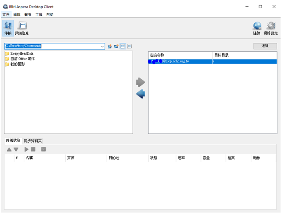
Task: Click the 傳輸 (Transfer) toolbar icon
Action: 8,28
